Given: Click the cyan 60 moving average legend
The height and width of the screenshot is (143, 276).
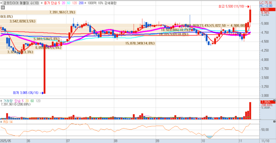Looking at the screenshot, I should pos(69,3).
